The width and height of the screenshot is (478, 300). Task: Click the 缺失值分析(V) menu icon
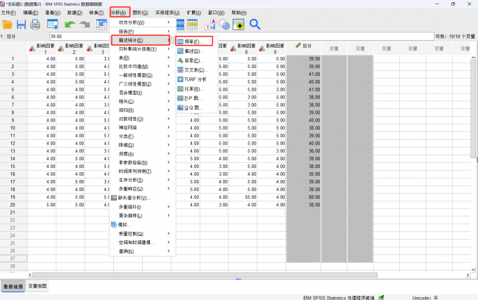tap(114, 198)
